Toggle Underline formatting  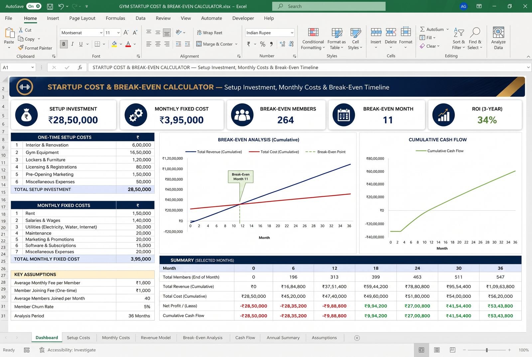[81, 44]
